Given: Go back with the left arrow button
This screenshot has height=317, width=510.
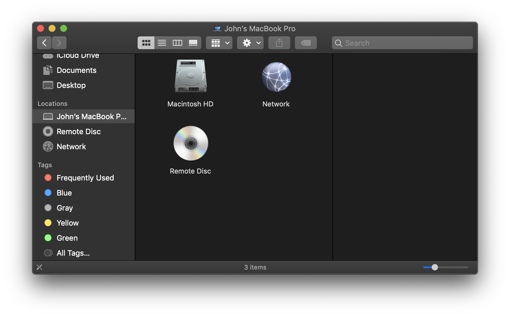Looking at the screenshot, I should pyautogui.click(x=44, y=43).
